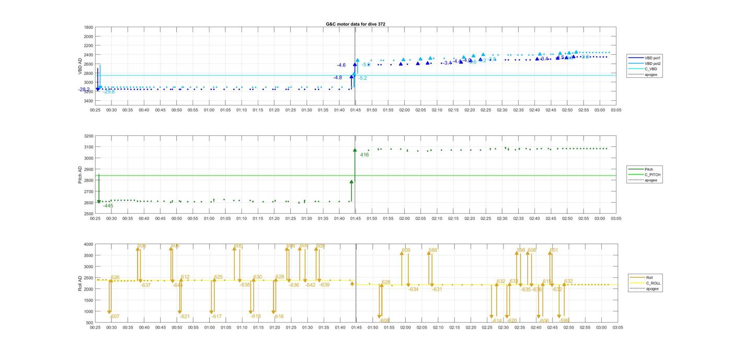Screen dimensions: 732x362
Task: Click the '612' roll data label
Action: 185,277
